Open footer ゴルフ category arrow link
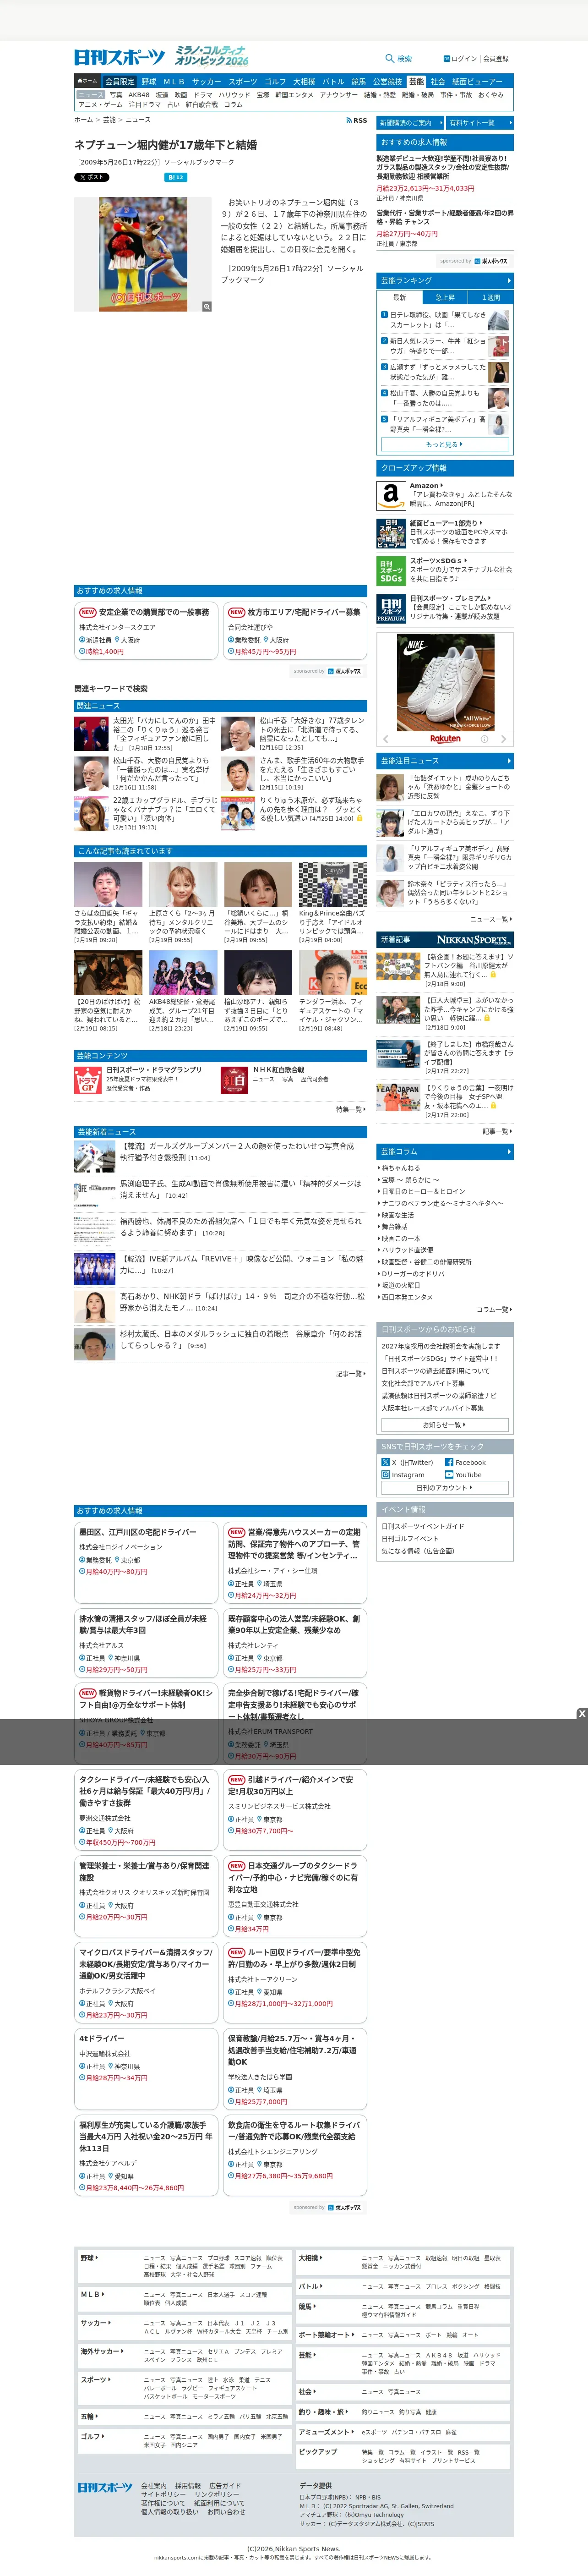Screen dimensions: 588x2576 coord(91,2437)
